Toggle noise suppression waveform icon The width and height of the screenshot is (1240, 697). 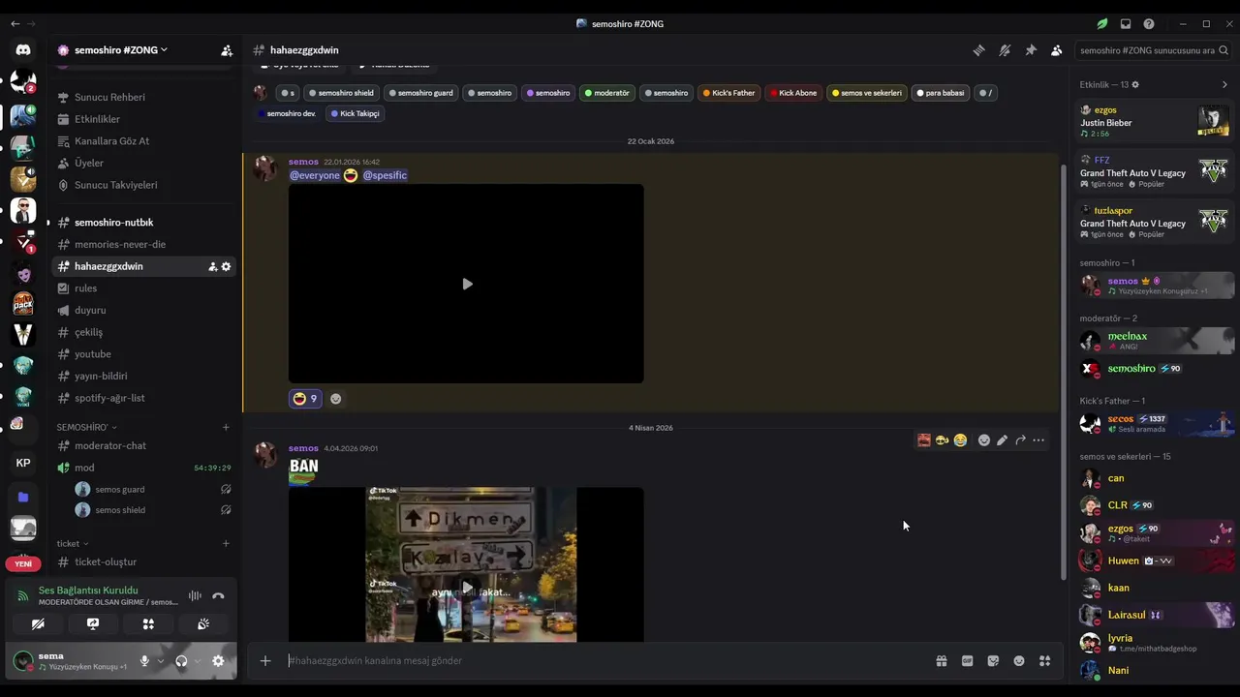[x=195, y=596]
